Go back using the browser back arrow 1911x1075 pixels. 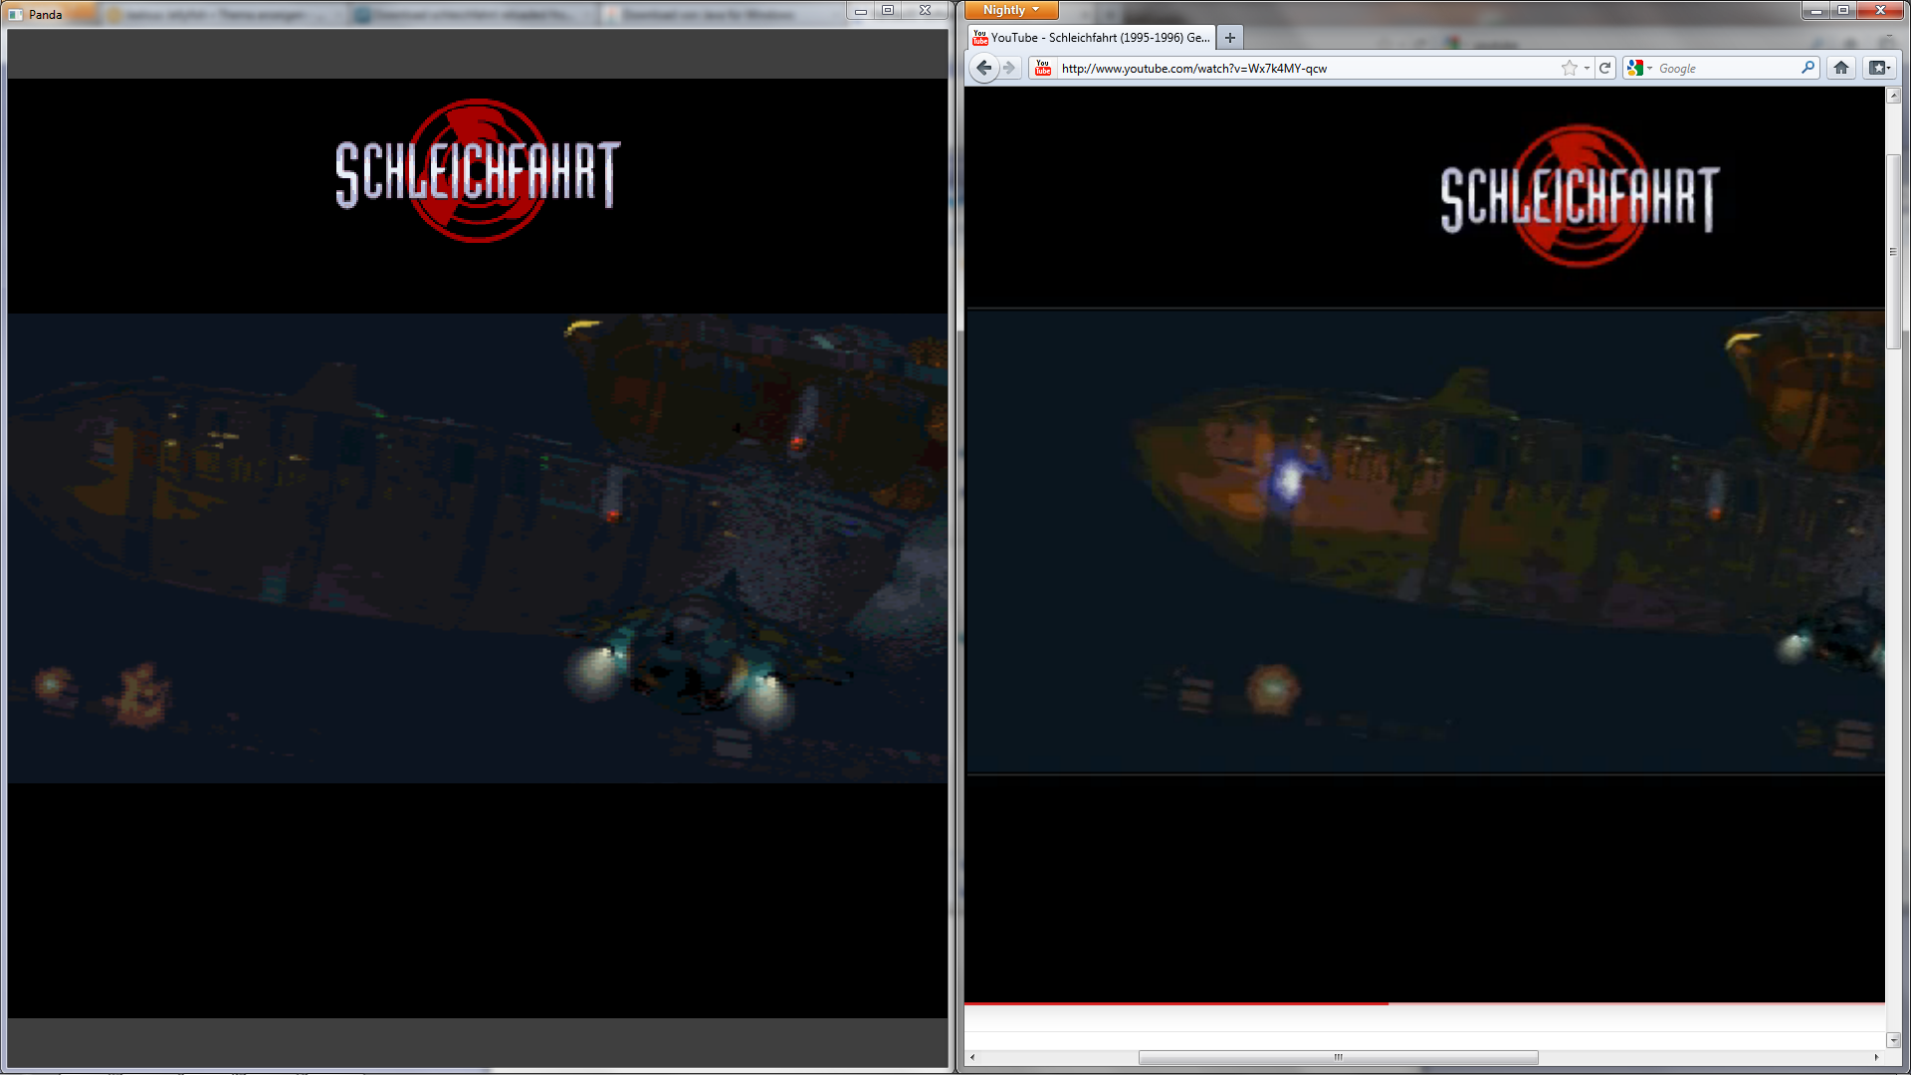click(x=983, y=68)
